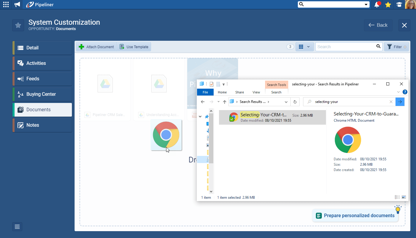This screenshot has height=238, width=416.
Task: Click the Attach Document button
Action: (96, 47)
